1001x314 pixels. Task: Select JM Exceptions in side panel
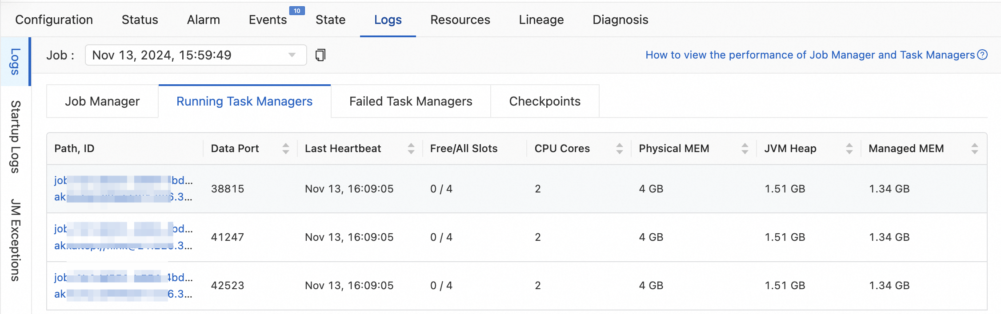pos(16,240)
